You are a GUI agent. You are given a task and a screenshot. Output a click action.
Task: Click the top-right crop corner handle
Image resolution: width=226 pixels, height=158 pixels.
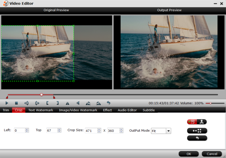(x=74, y=26)
